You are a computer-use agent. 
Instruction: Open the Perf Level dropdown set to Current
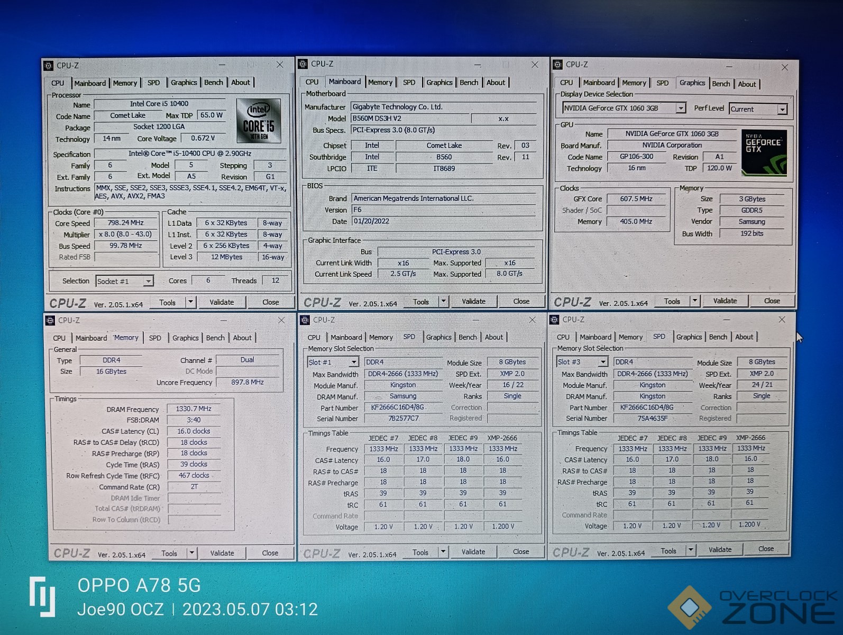(782, 109)
